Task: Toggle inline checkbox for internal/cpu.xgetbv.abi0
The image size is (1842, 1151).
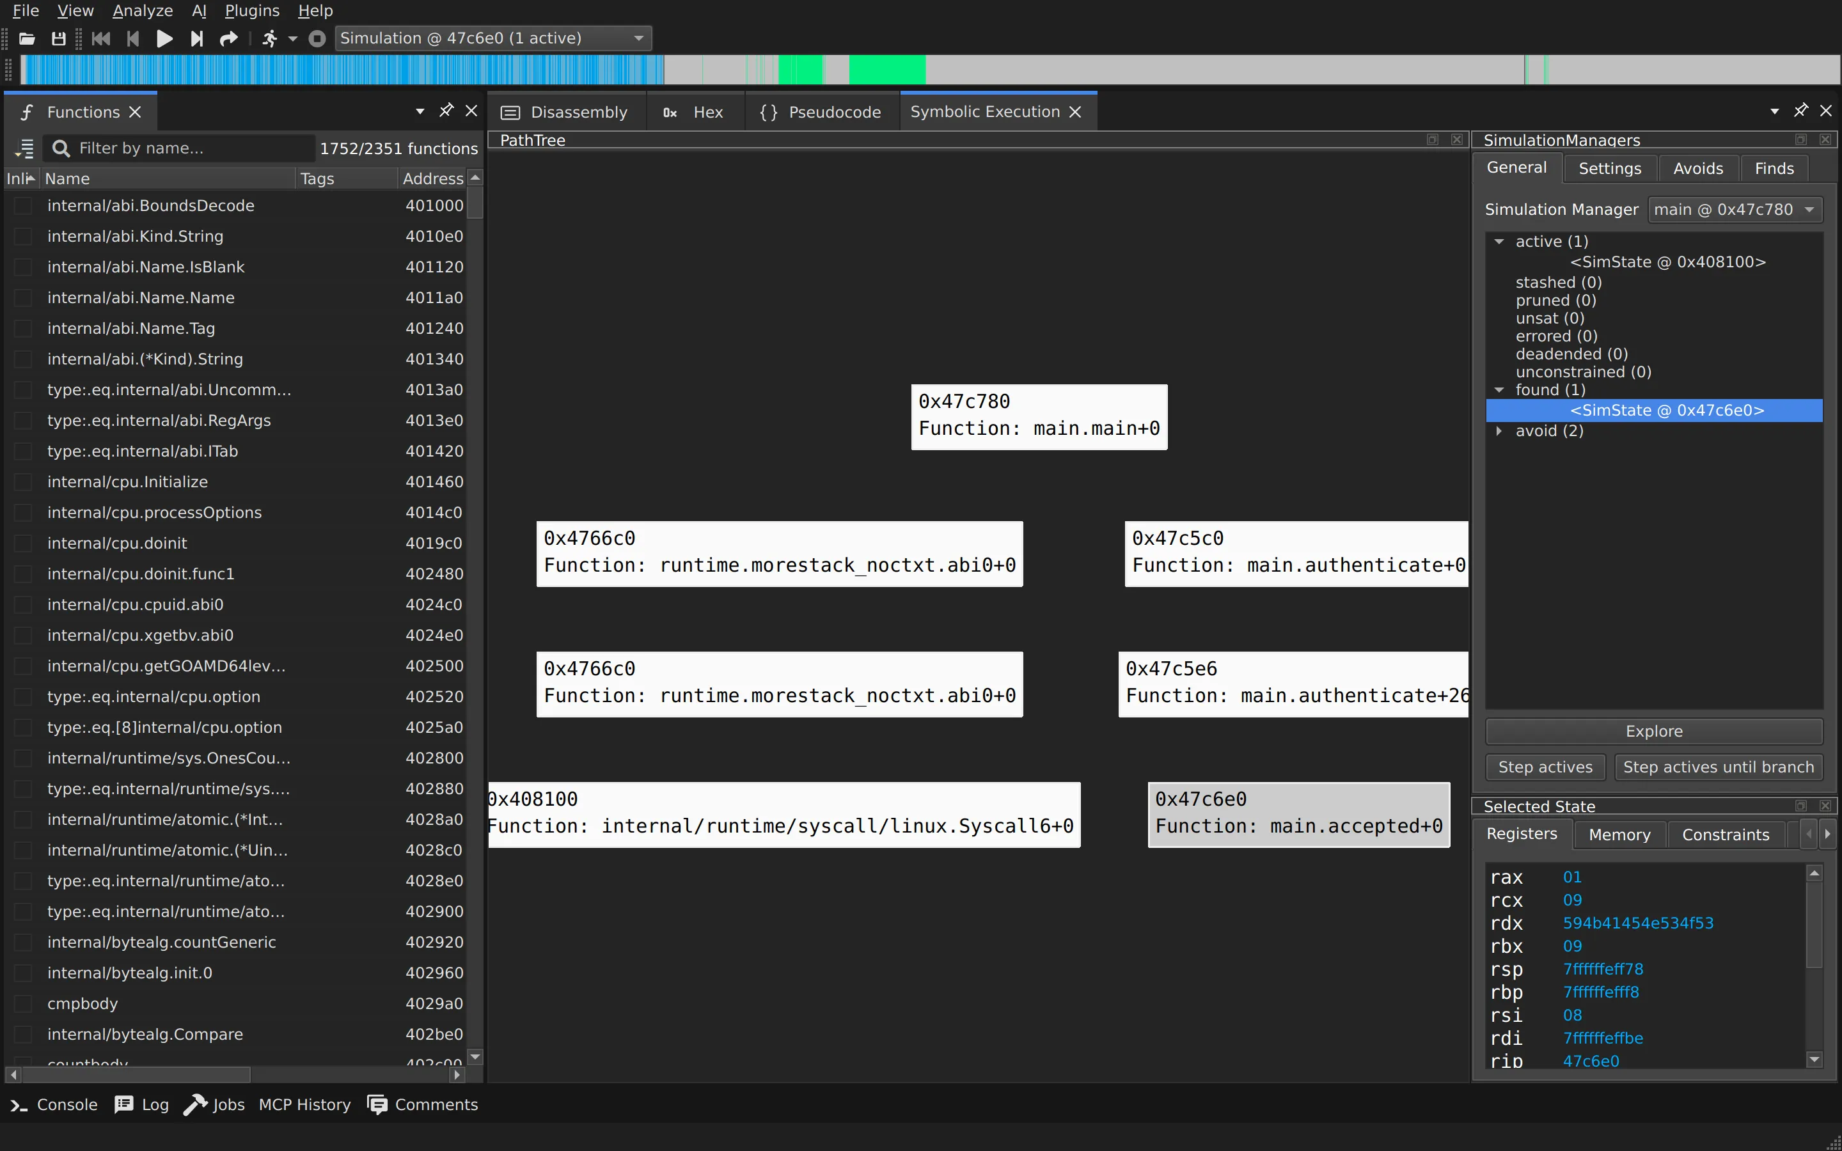Action: [24, 636]
